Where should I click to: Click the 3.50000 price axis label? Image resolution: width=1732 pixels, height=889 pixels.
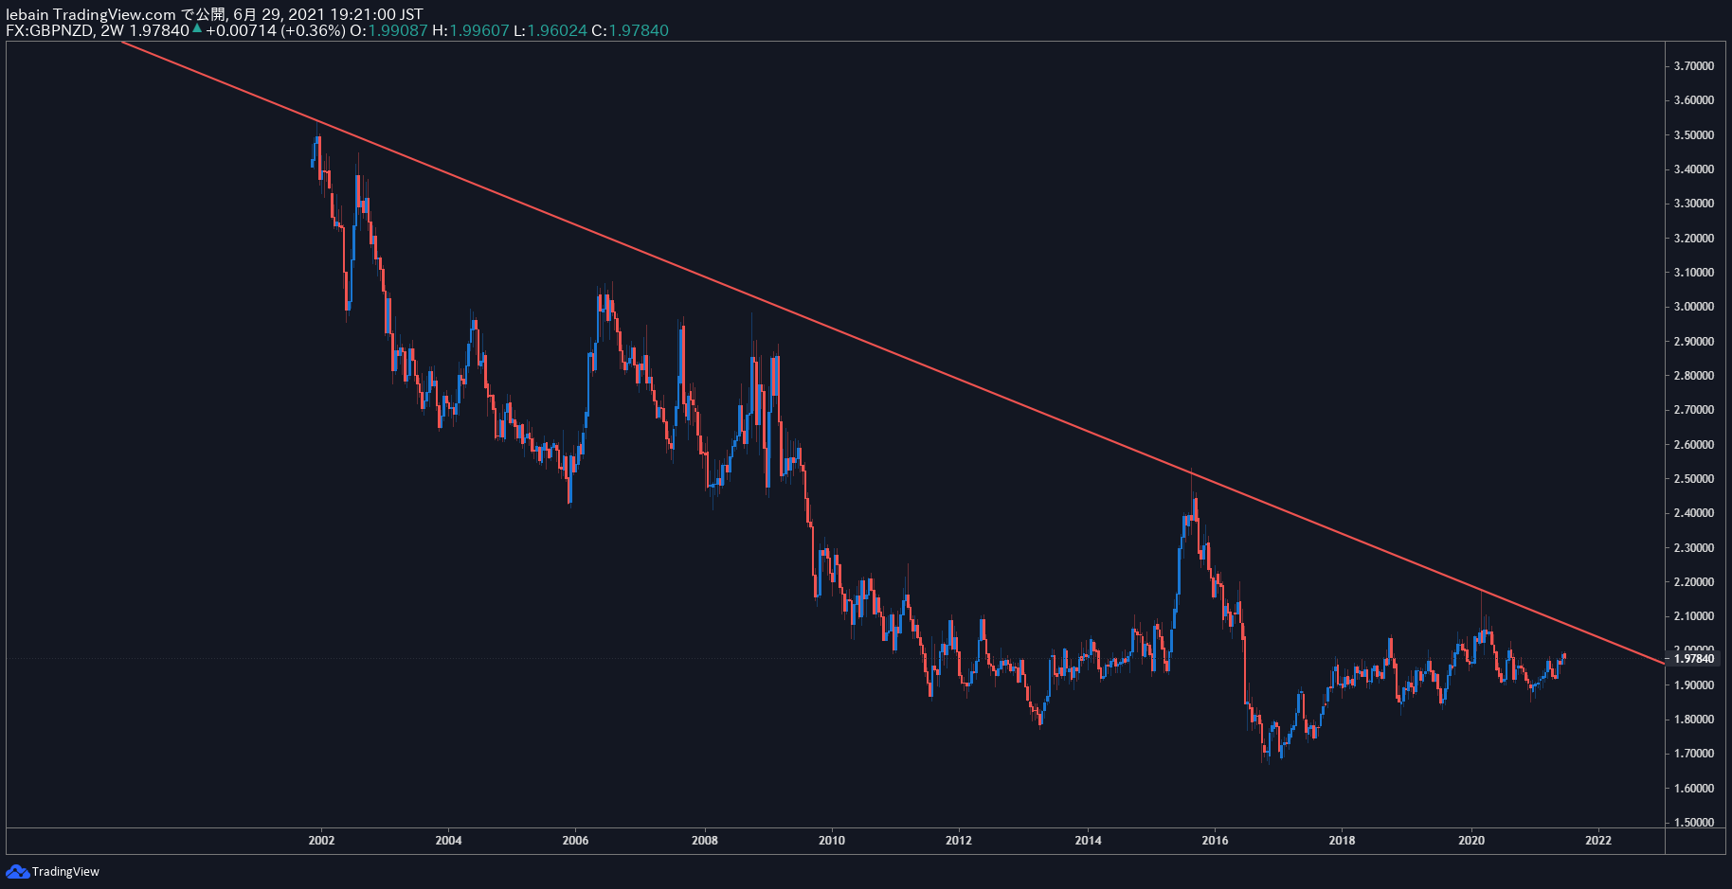pyautogui.click(x=1694, y=135)
